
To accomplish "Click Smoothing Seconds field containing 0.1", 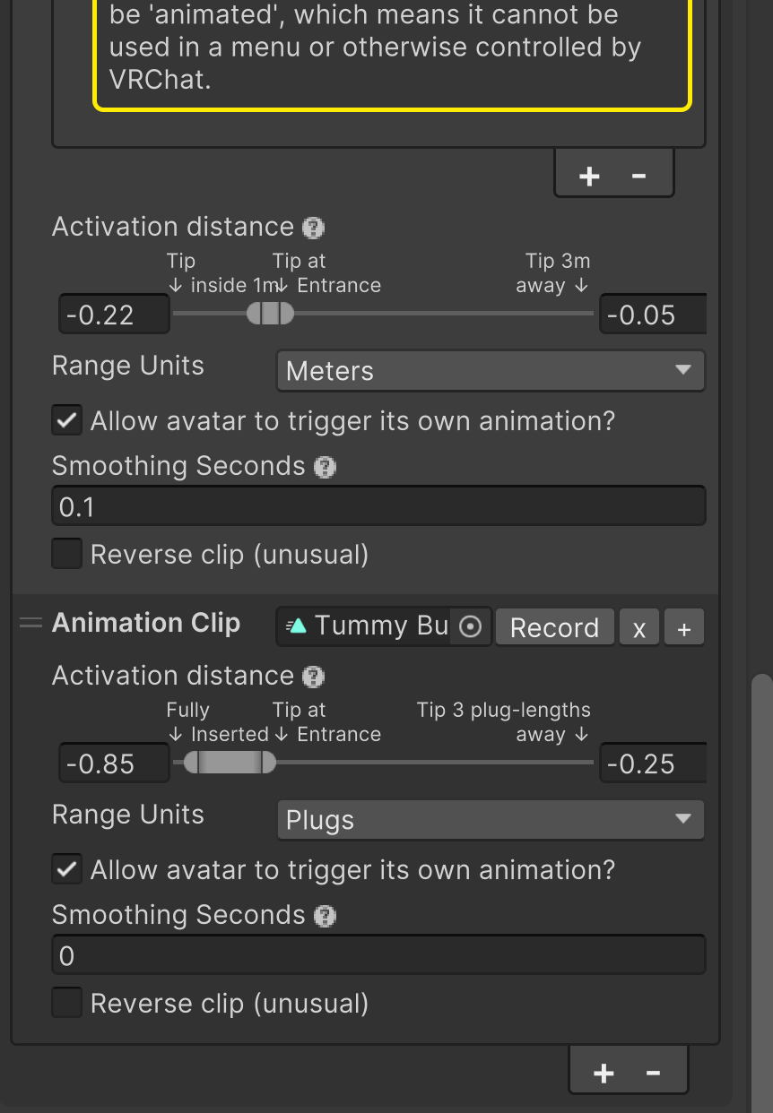I will (x=378, y=506).
